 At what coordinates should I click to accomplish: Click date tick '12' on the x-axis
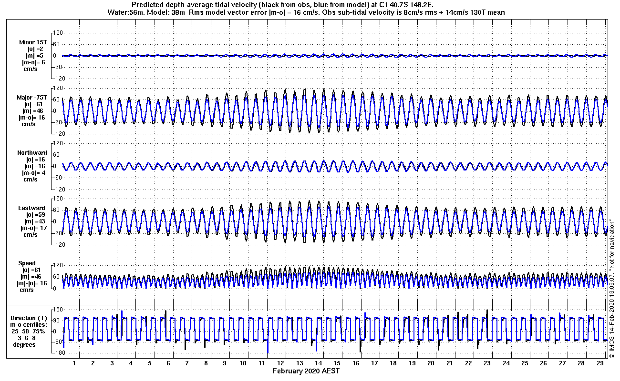[280, 363]
